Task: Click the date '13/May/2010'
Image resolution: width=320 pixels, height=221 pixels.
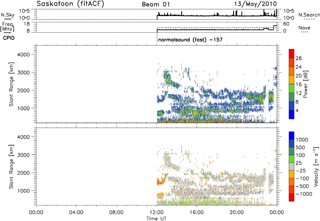Action: point(255,4)
